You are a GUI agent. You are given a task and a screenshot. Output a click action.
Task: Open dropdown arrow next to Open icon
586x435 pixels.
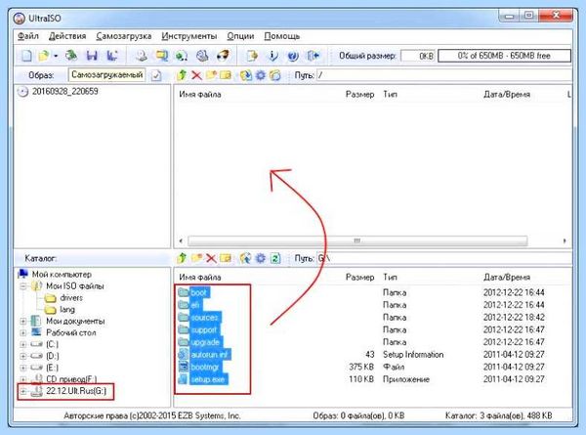(56, 56)
